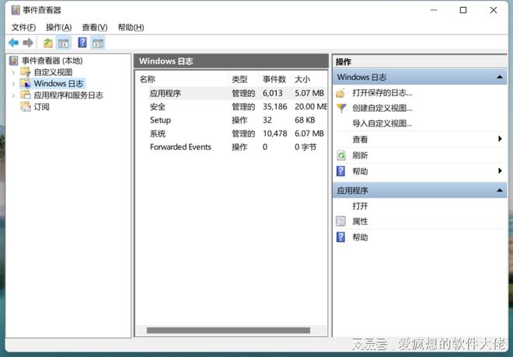Expand the 自定义视图 tree node
The width and height of the screenshot is (513, 357).
click(x=13, y=72)
